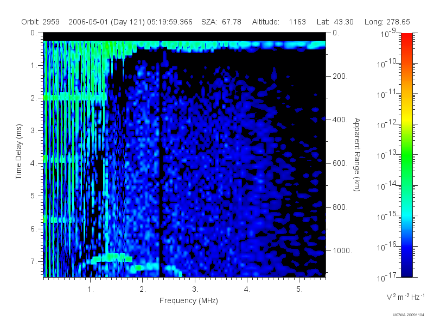Select the date '2006-05-01 (Day 121)' text
The image size is (434, 326).
click(106, 22)
